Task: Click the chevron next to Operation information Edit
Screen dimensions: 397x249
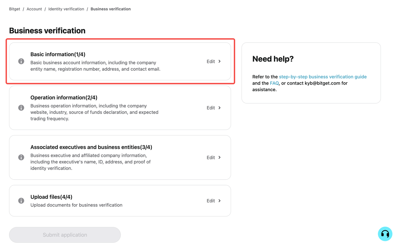Action: 220,108
